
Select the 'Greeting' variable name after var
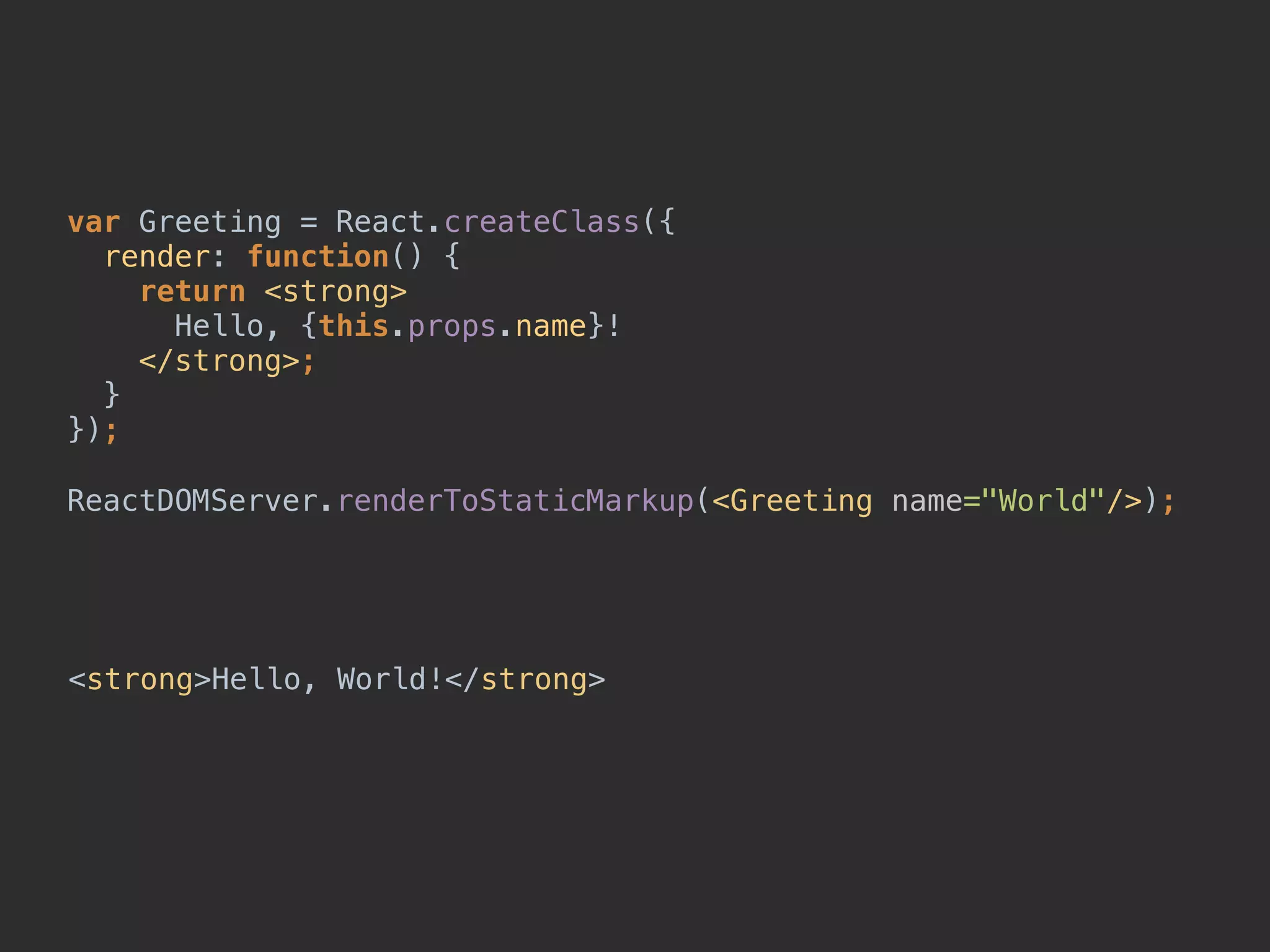pyautogui.click(x=210, y=223)
